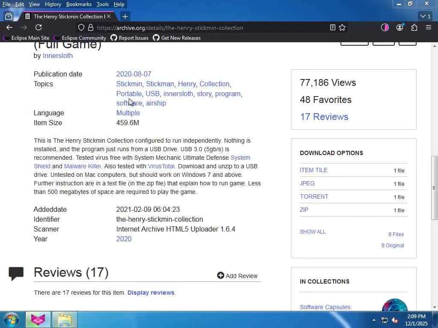Click the Stickmin topic link
This screenshot has height=328, width=438.
(129, 84)
